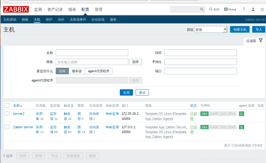Click JMX badge in Zabbix server row
This screenshot has width=266, height=163.
coord(223,127)
